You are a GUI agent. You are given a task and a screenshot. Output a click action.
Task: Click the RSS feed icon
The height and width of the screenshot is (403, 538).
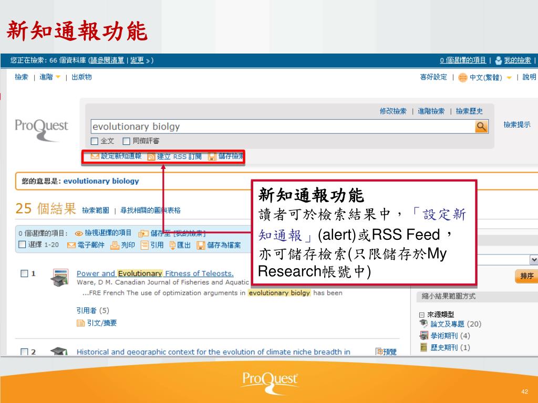(x=151, y=156)
